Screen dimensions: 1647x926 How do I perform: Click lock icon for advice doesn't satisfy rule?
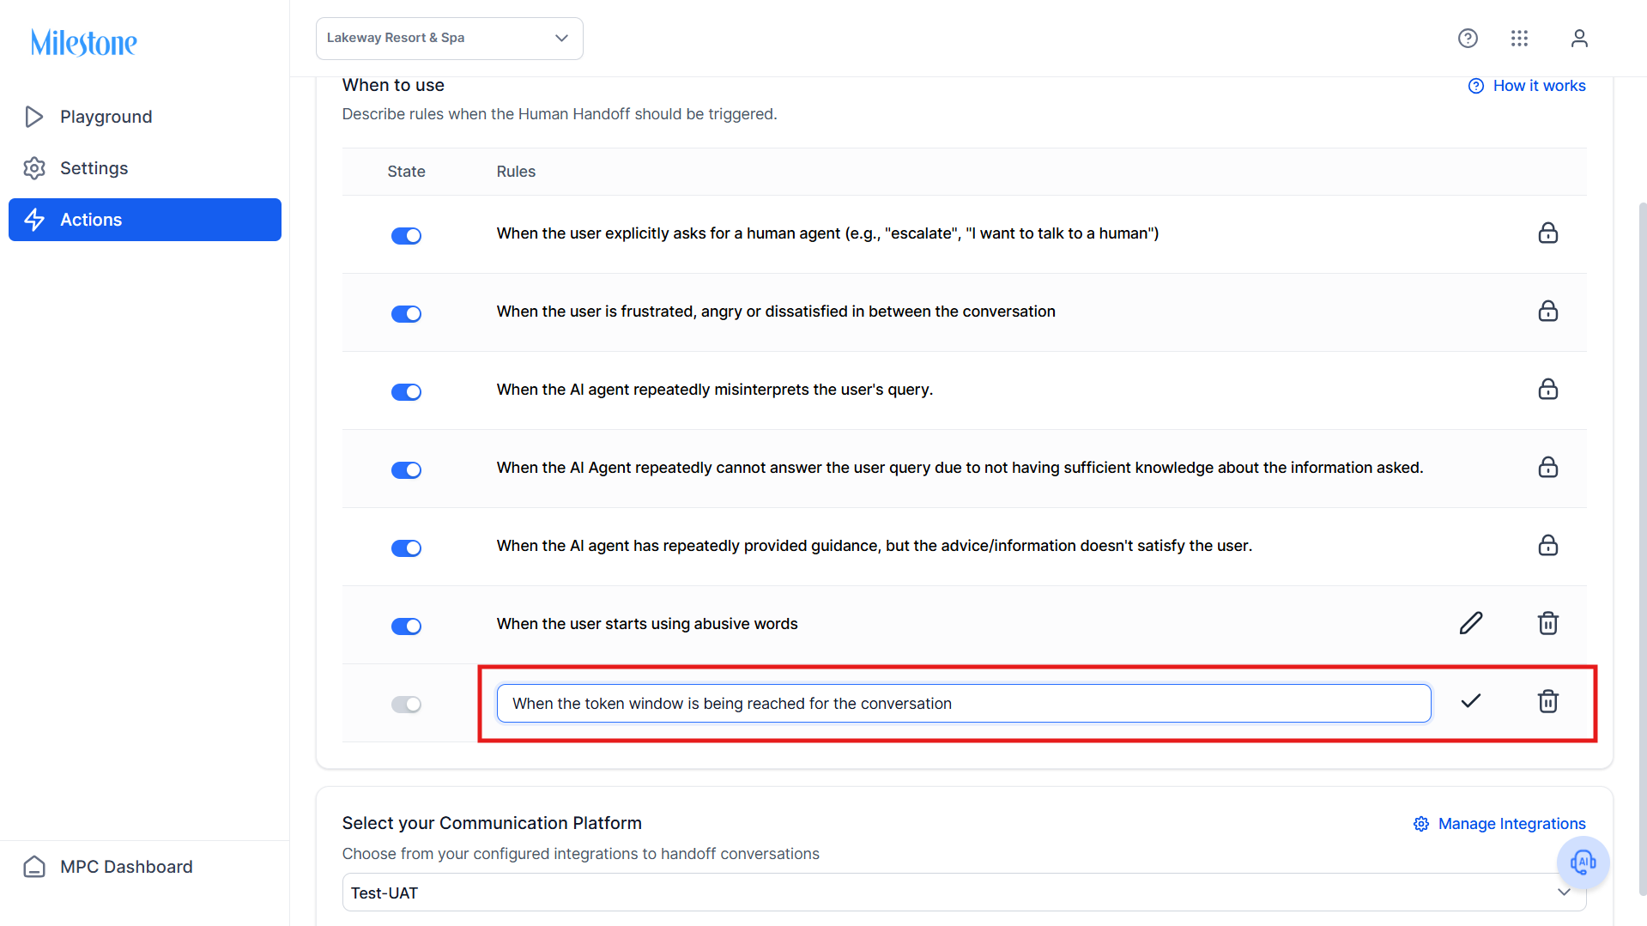[1547, 546]
